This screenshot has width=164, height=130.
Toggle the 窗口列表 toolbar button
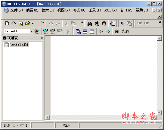[x=122, y=31]
